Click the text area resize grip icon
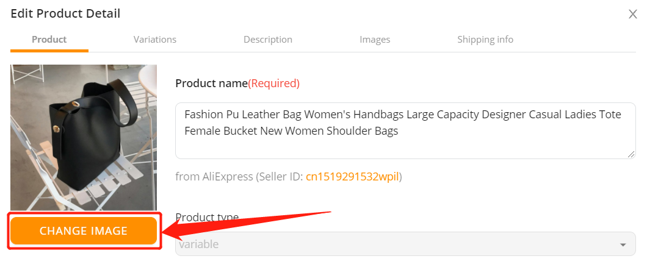647x267 pixels. (x=631, y=154)
